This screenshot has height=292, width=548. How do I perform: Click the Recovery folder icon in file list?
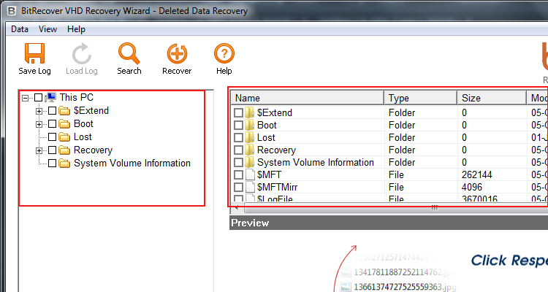[249, 150]
